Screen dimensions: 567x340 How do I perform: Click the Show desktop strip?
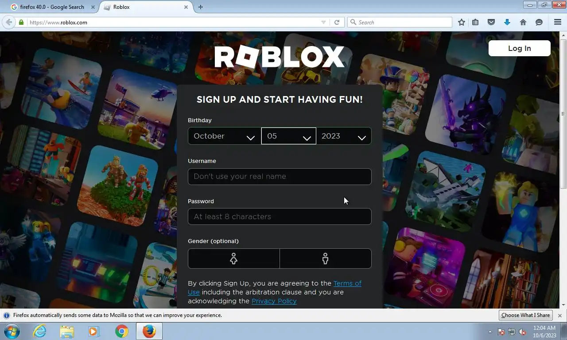point(564,331)
